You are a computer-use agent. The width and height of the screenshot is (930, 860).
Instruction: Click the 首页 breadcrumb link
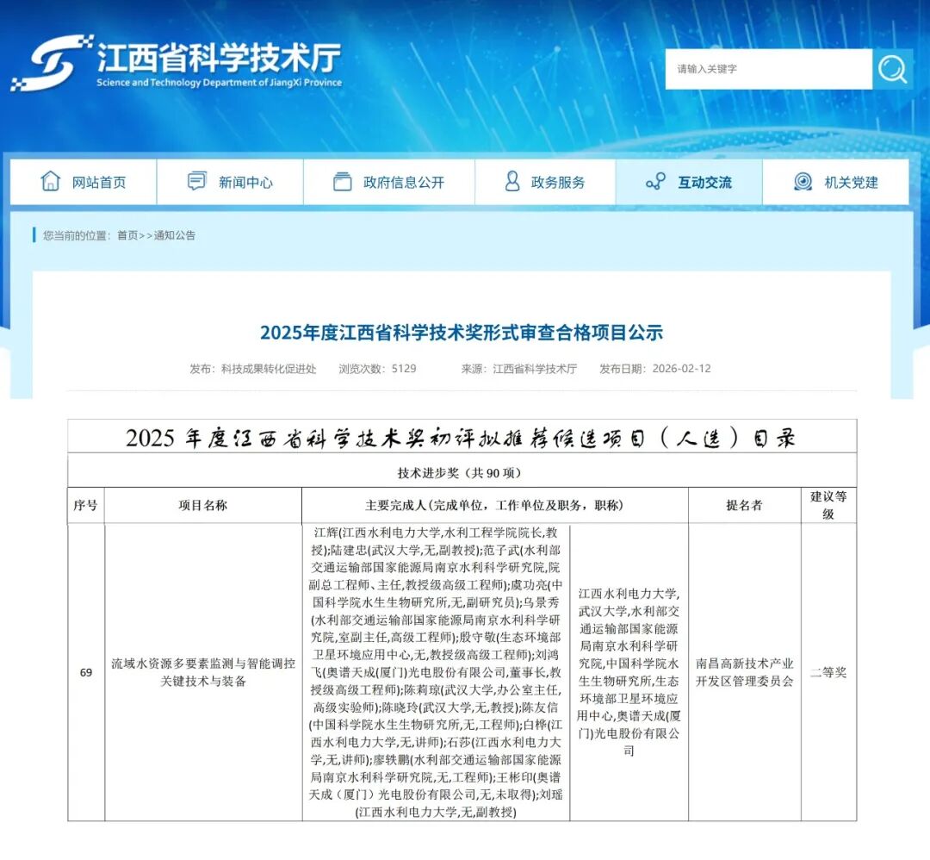(x=127, y=235)
